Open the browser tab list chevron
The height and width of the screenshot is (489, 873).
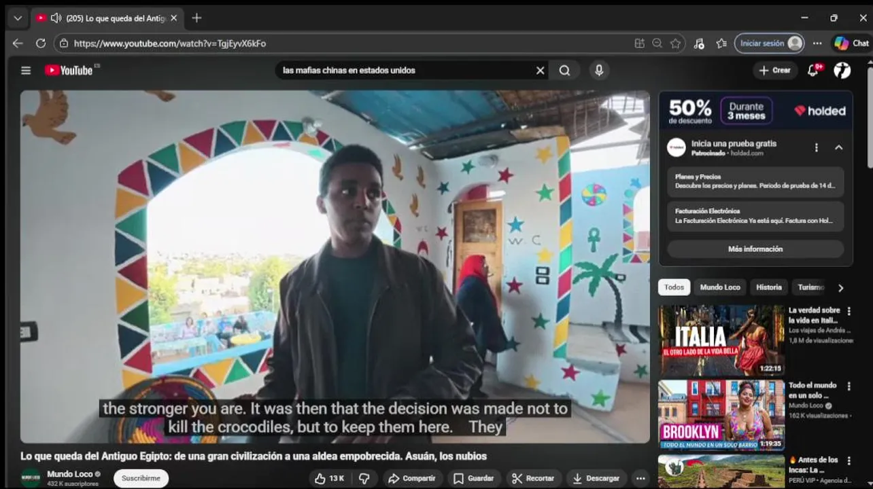click(18, 18)
